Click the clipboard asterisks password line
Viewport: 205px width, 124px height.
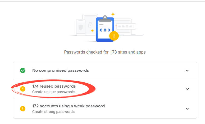[105, 30]
